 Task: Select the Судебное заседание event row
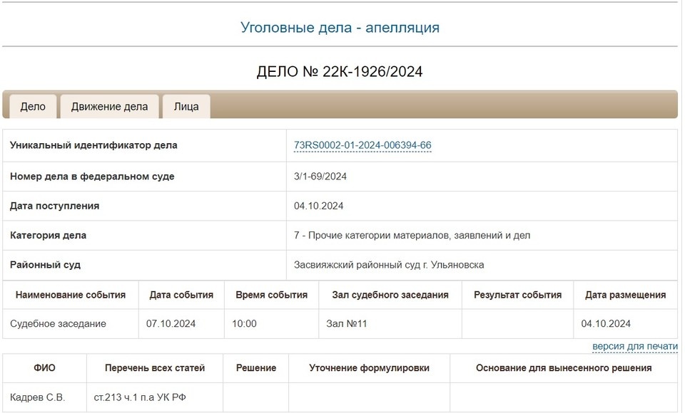pos(59,323)
